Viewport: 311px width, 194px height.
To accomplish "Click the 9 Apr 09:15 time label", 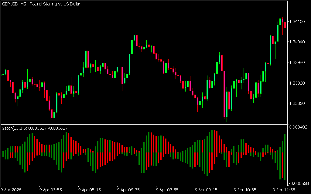I will pyautogui.click(x=206, y=190).
